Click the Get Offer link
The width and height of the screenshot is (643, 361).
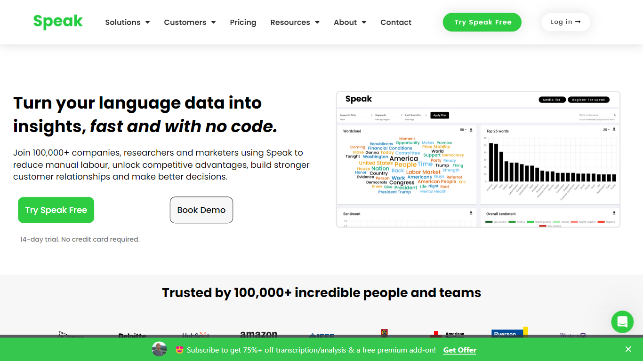tap(460, 350)
